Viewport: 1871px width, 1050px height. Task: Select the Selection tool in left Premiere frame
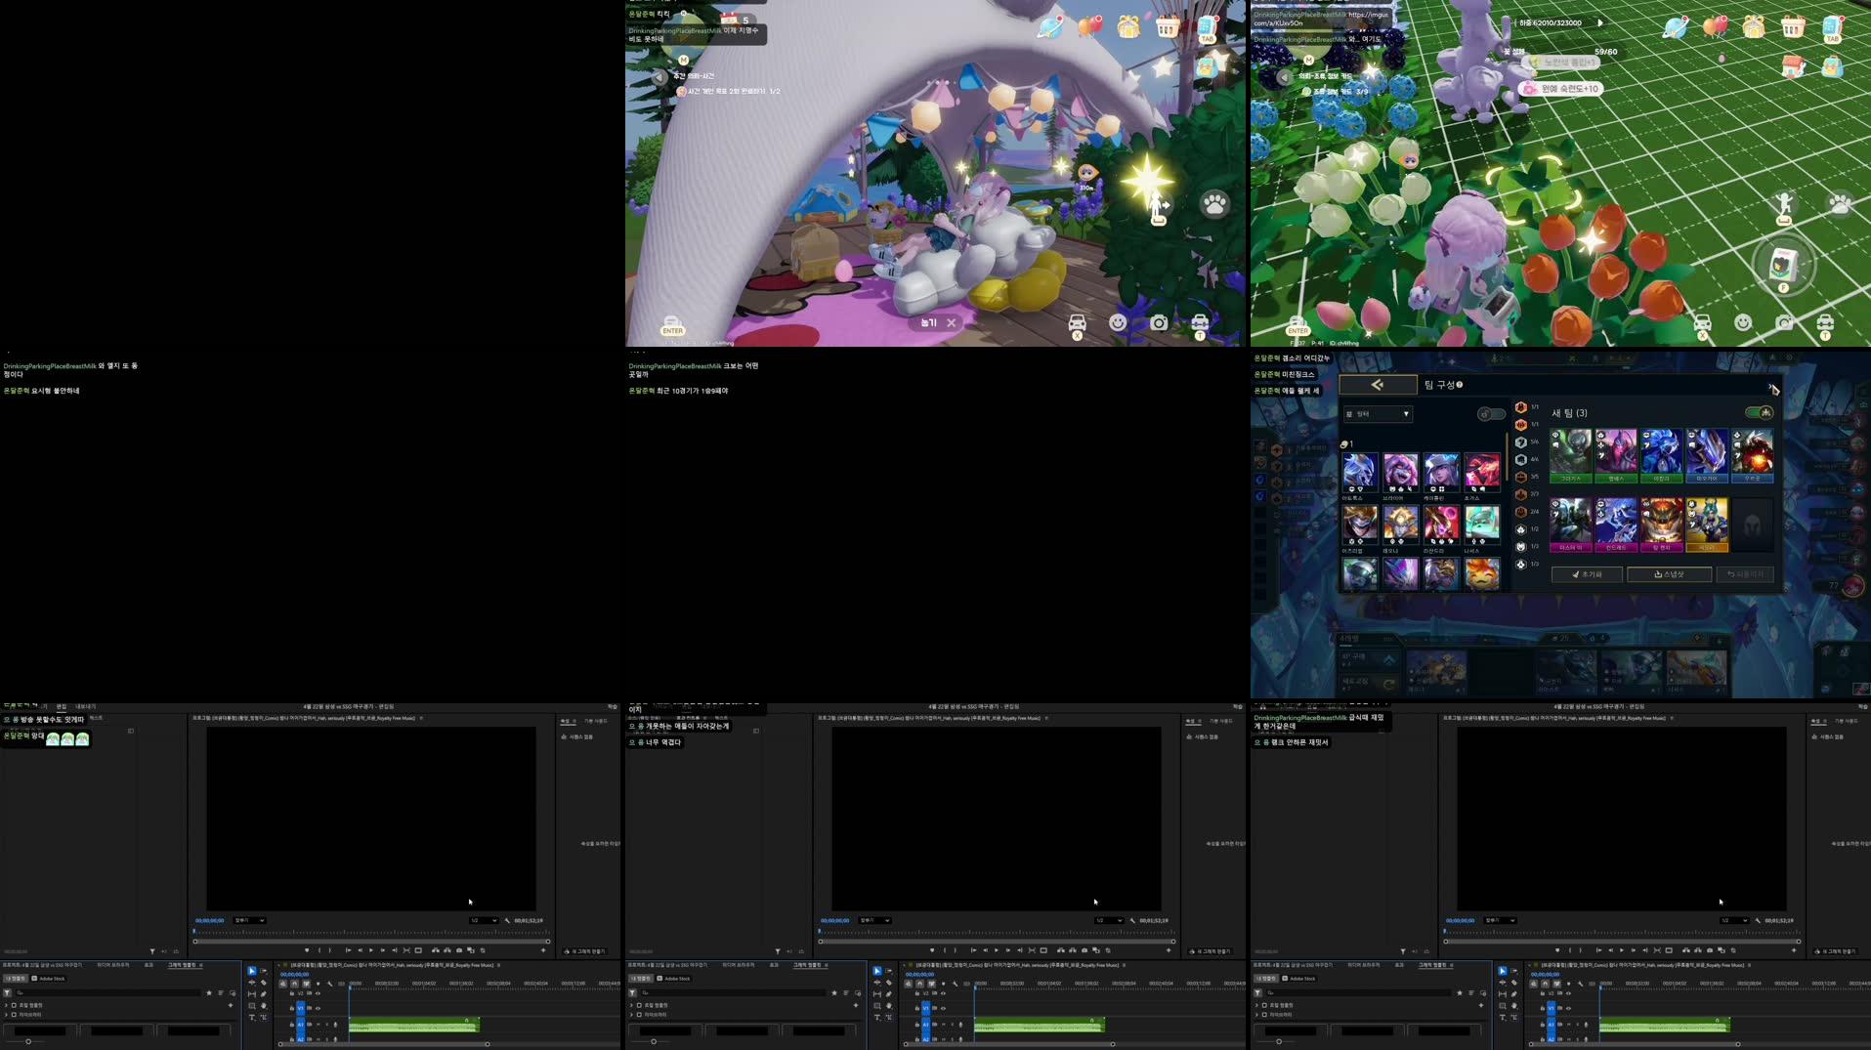tap(252, 971)
